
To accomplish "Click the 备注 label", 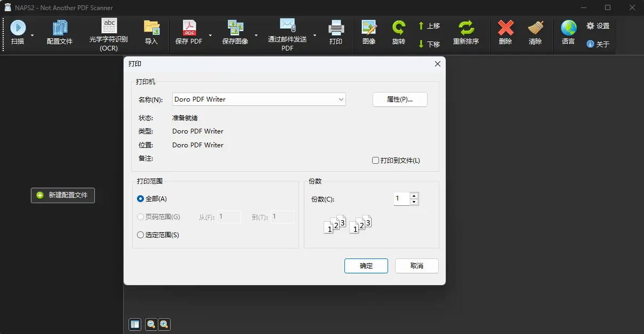I will pos(146,158).
